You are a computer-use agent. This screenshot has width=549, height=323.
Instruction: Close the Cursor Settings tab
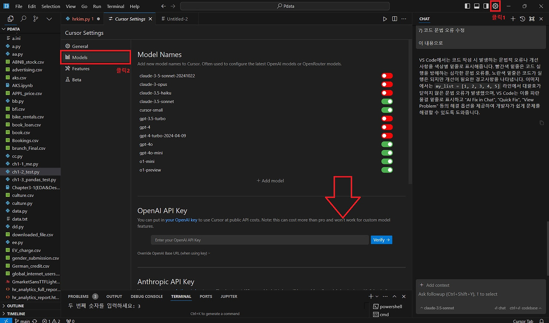tap(149, 19)
